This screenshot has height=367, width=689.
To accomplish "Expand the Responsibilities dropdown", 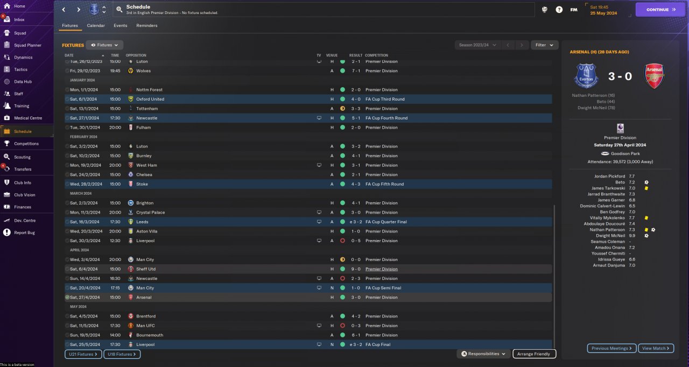I will pyautogui.click(x=483, y=354).
